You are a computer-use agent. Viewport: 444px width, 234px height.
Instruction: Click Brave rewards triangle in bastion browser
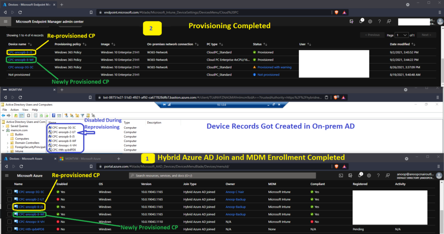pyautogui.click(x=343, y=97)
